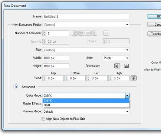Click the Number of Artboards value field

pyautogui.click(x=57, y=33)
